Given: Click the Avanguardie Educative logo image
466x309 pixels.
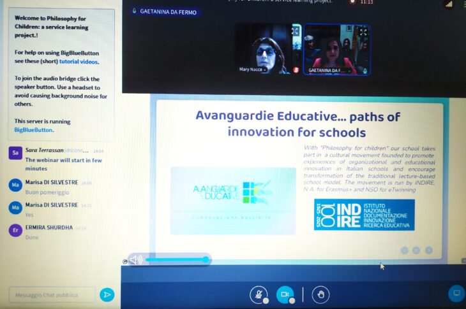Looking at the screenshot, I should (x=233, y=201).
